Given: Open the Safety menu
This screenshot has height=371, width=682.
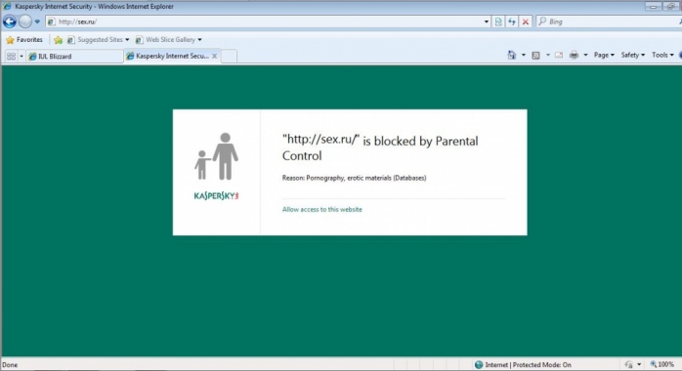Looking at the screenshot, I should [633, 55].
